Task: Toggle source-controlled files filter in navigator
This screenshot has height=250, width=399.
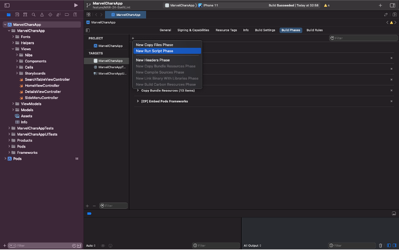Action: [x=79, y=246]
